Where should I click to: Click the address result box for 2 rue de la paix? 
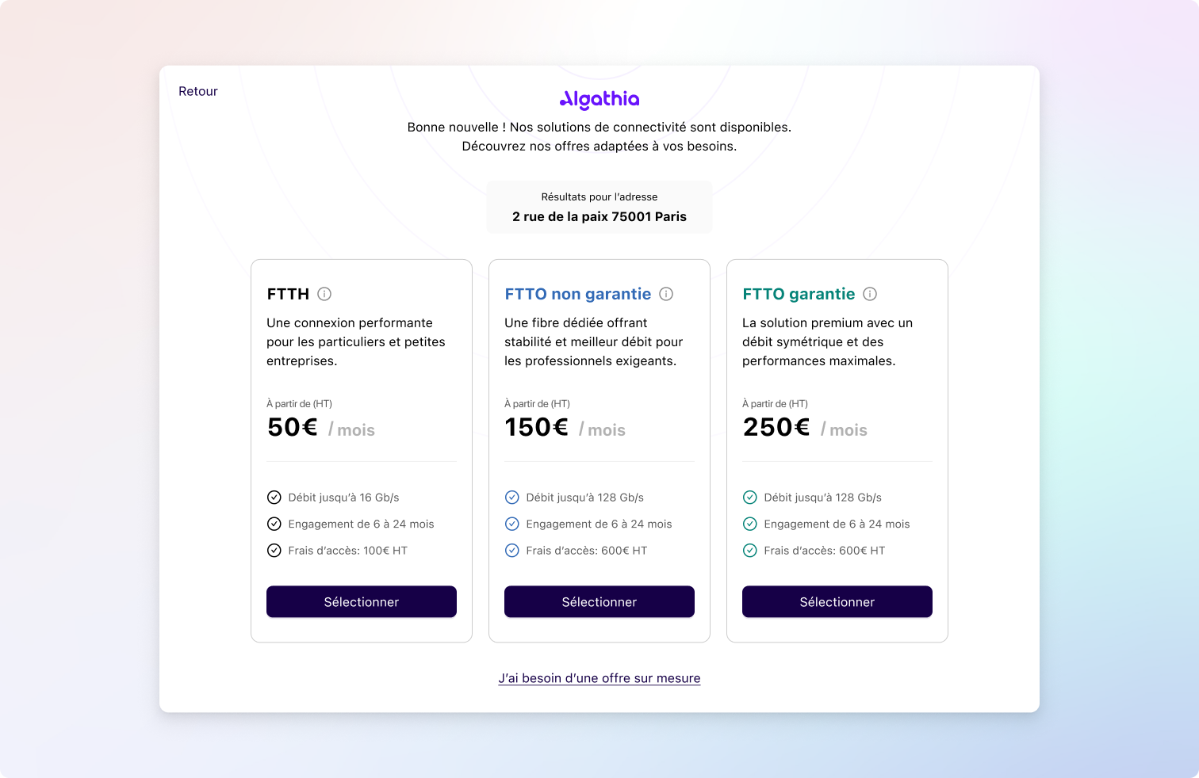pyautogui.click(x=599, y=208)
